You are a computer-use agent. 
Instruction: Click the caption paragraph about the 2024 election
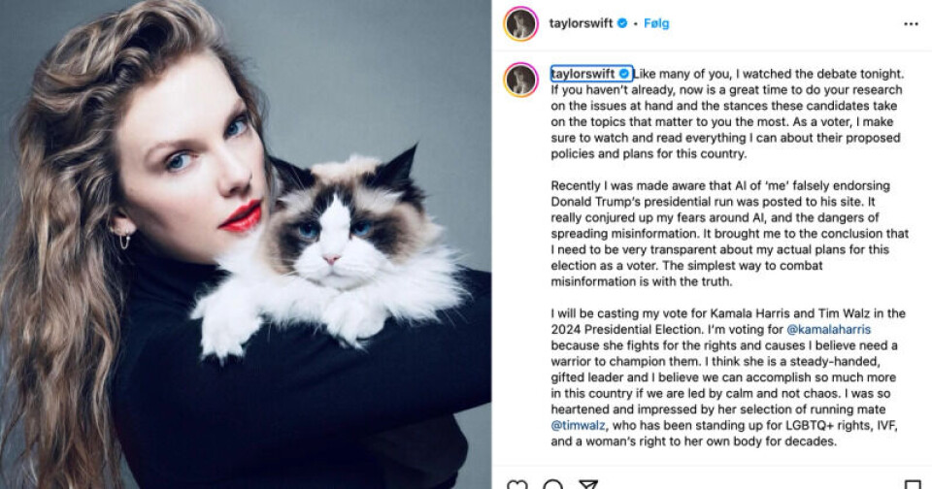pyautogui.click(x=728, y=377)
